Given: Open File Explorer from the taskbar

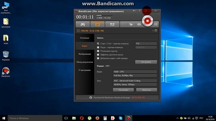Looking at the screenshot, I should click(x=74, y=118).
